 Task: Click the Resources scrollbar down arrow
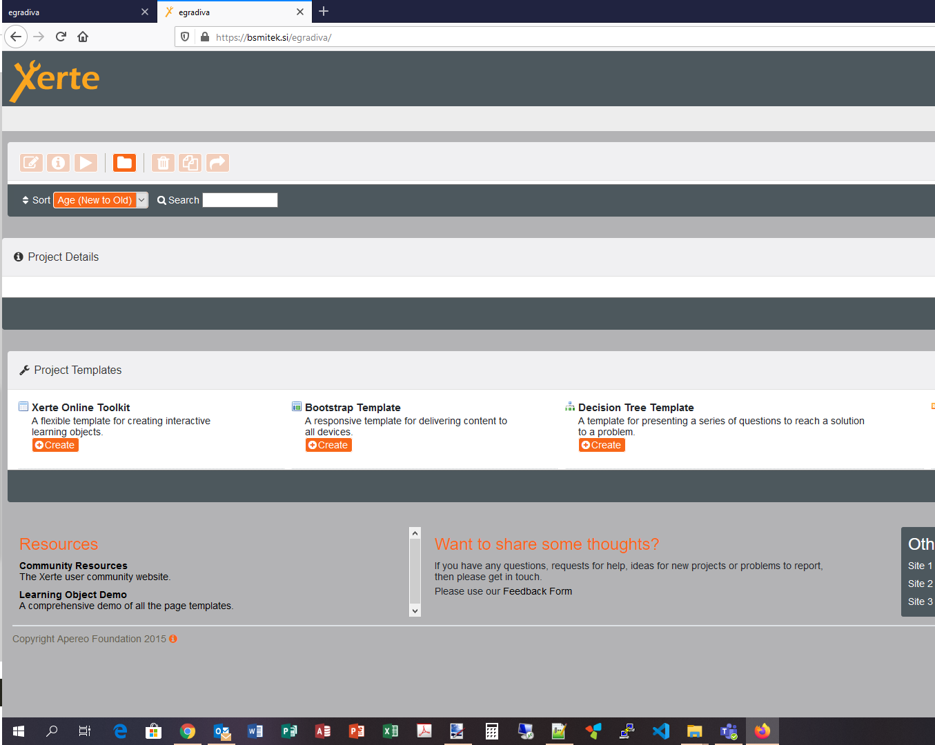415,610
